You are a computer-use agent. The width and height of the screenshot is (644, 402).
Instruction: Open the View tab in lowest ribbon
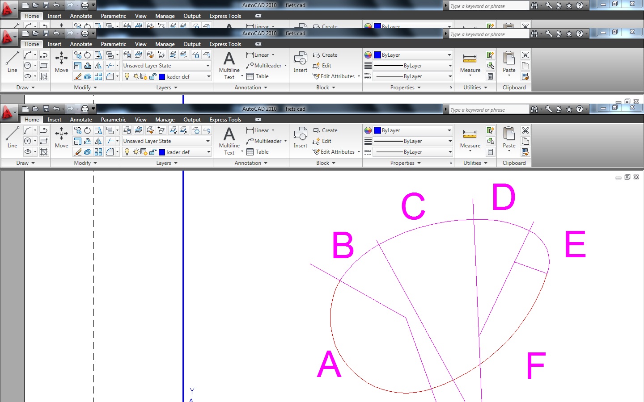click(141, 119)
